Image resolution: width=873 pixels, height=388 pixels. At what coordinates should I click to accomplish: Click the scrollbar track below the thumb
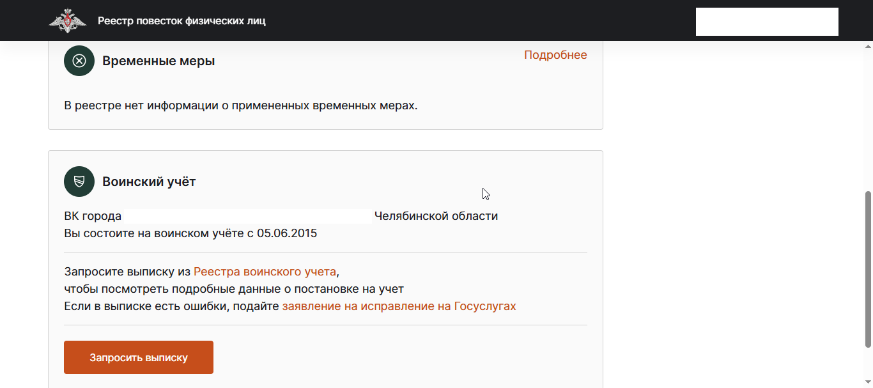tap(868, 368)
